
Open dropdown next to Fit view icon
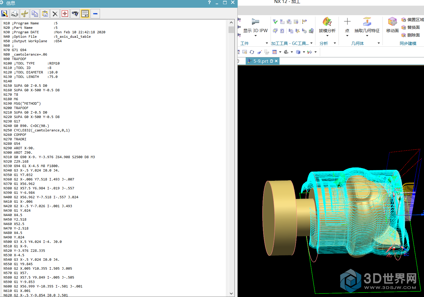pos(280,52)
